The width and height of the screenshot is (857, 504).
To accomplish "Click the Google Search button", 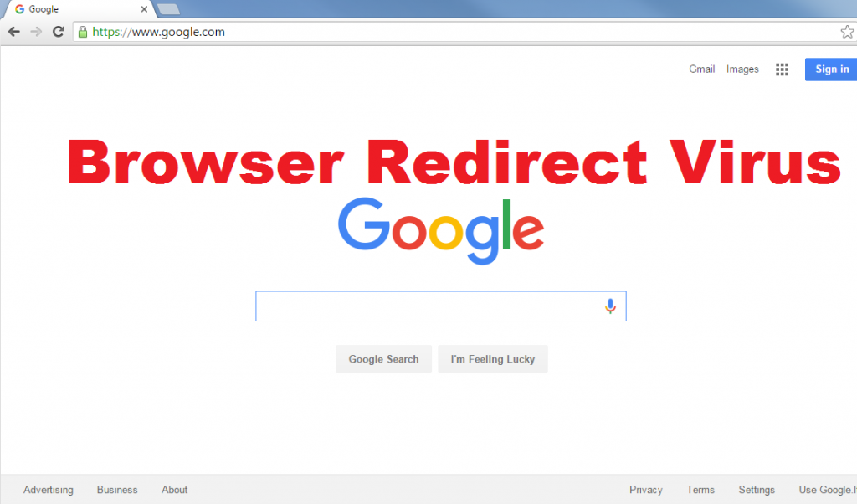I will point(383,359).
